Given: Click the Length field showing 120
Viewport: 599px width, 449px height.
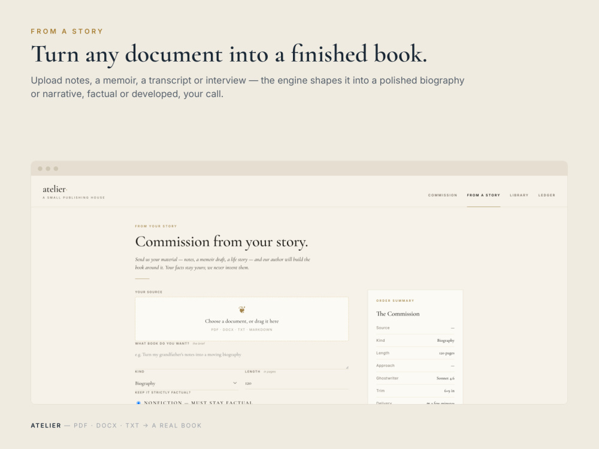Looking at the screenshot, I should click(297, 383).
